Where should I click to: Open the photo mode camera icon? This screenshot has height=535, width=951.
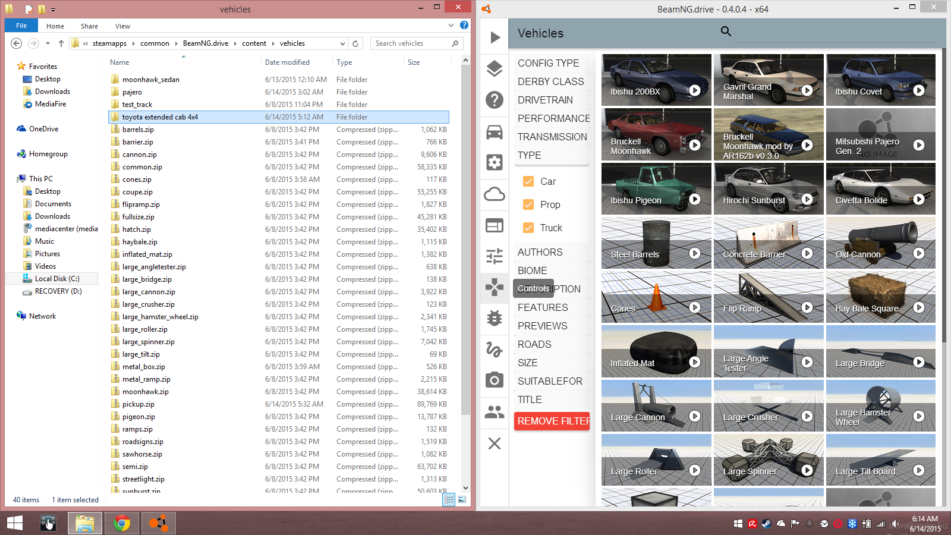(x=495, y=380)
